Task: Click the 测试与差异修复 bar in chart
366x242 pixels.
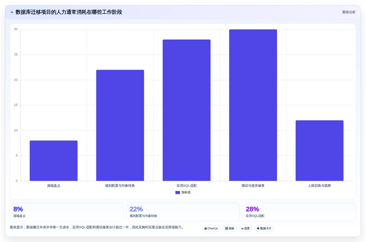Action: [253, 105]
